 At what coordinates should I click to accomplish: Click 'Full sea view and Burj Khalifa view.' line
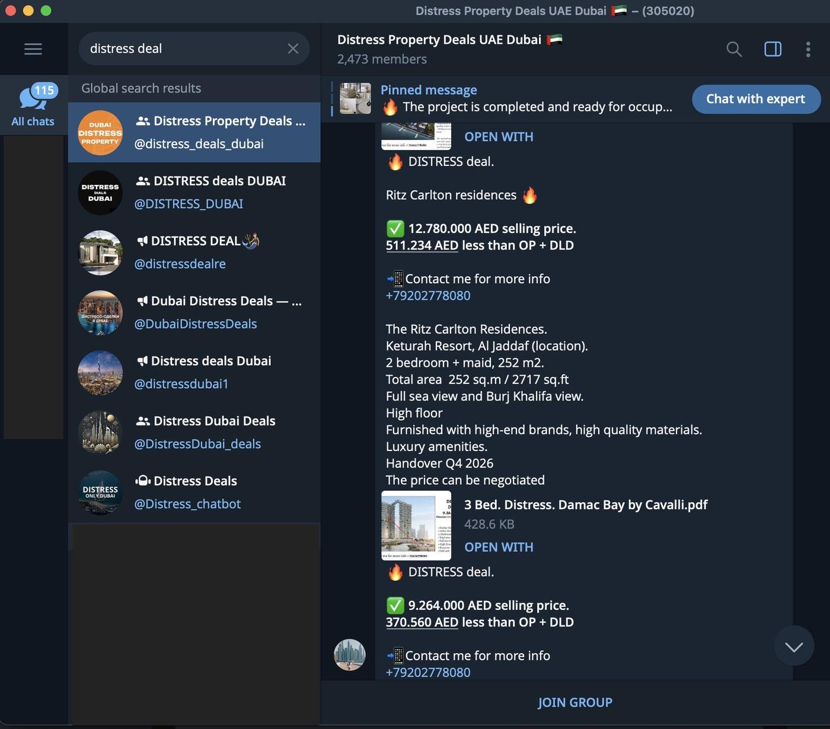point(484,397)
